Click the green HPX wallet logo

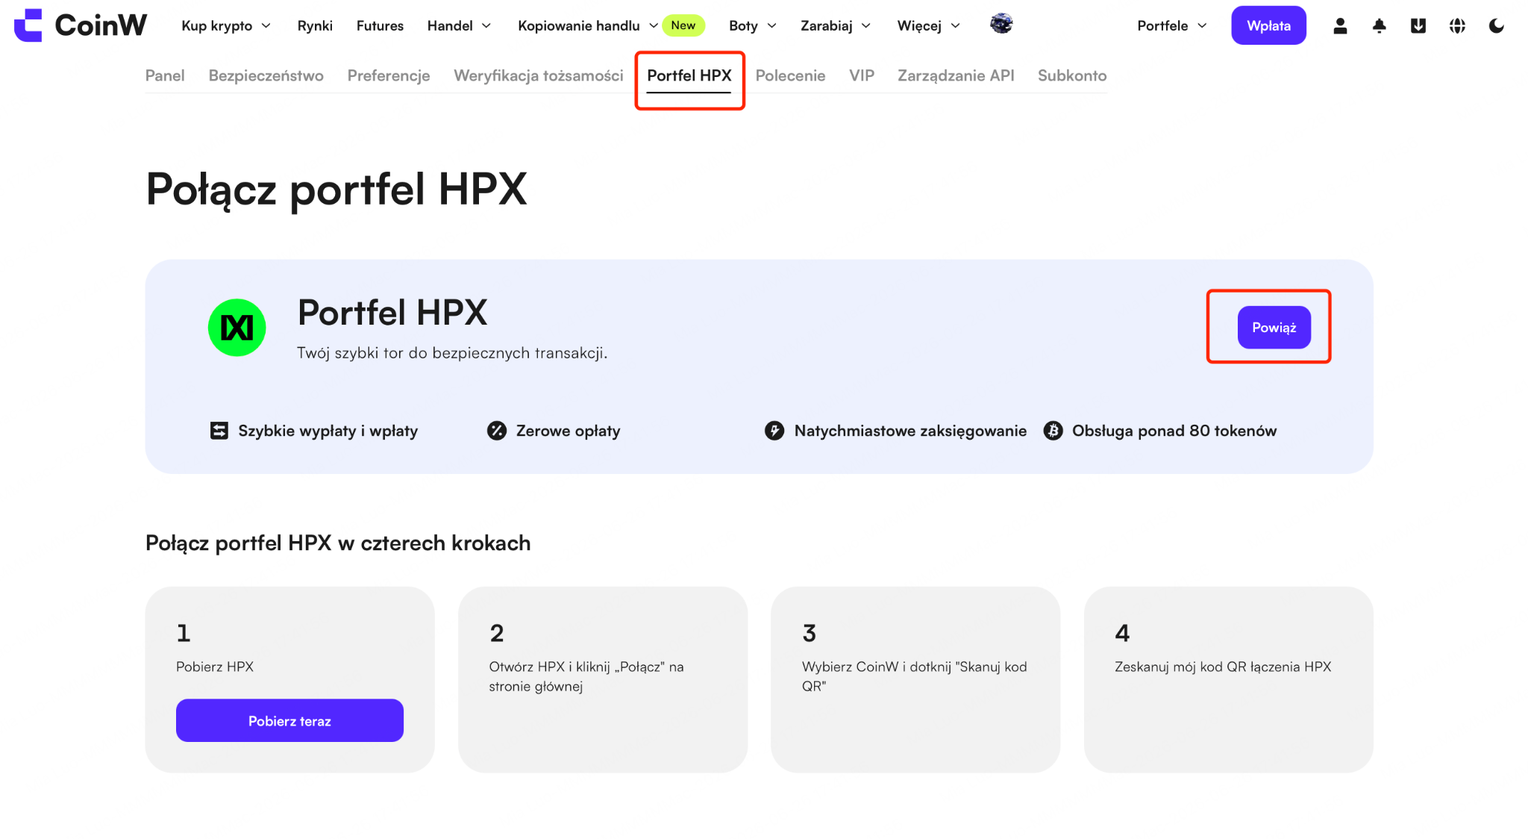[x=237, y=328]
